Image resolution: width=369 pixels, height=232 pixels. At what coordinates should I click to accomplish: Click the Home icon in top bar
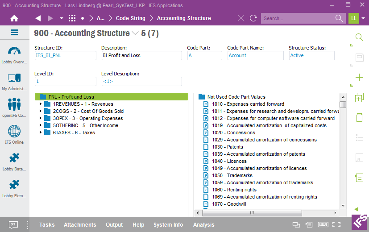[x=14, y=18]
